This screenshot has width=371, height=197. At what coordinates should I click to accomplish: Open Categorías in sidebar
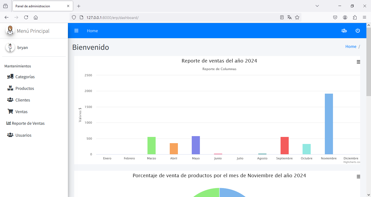[34, 77]
